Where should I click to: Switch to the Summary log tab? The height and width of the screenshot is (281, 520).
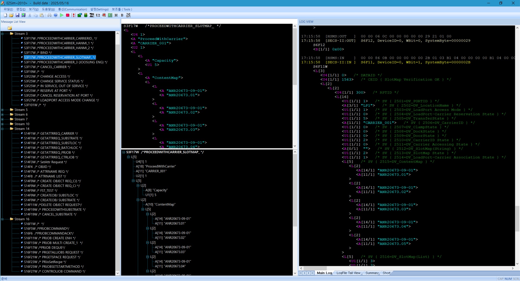pyautogui.click(x=372, y=273)
